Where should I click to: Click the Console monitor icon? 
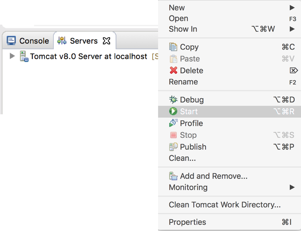click(x=11, y=41)
